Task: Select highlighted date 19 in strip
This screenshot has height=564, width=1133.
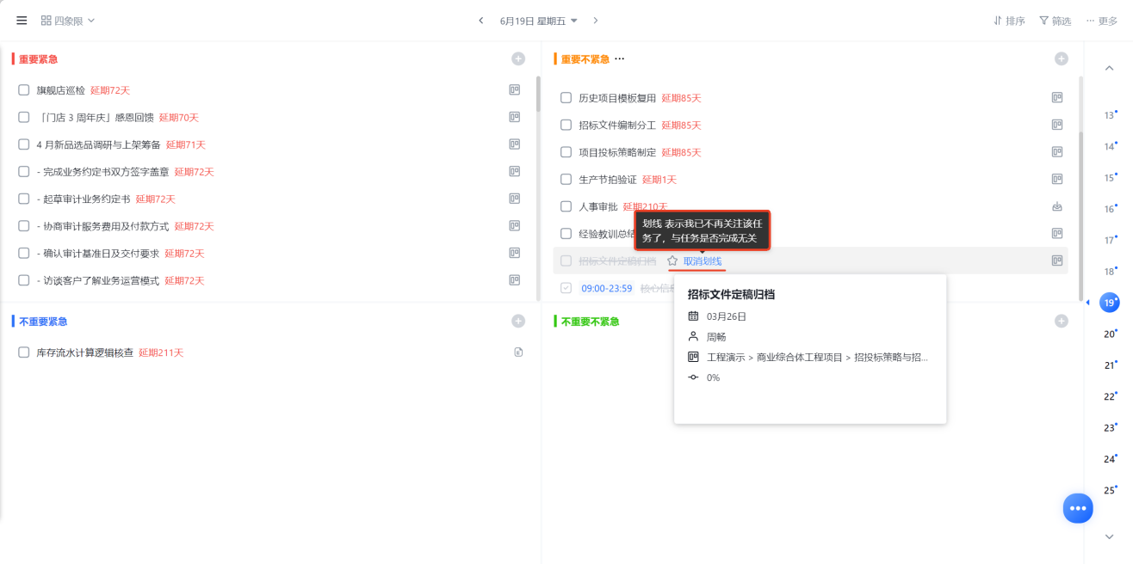Action: click(x=1110, y=303)
